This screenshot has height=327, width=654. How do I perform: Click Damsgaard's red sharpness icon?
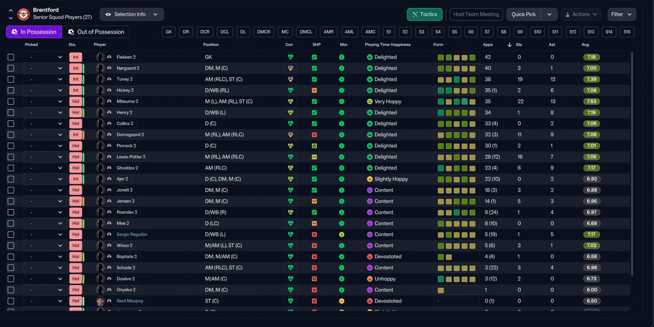[x=314, y=135]
